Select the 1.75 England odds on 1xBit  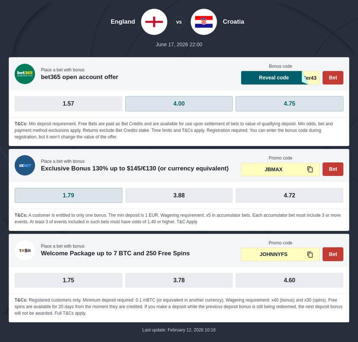[x=68, y=280]
